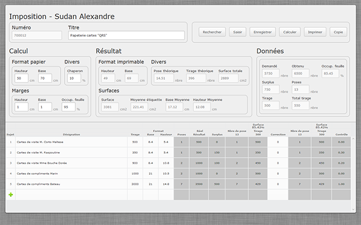Select row 'Cartes de visite M. Corto Maltese'
Image resolution: width=361 pixels, height=225 pixels.
point(179,142)
